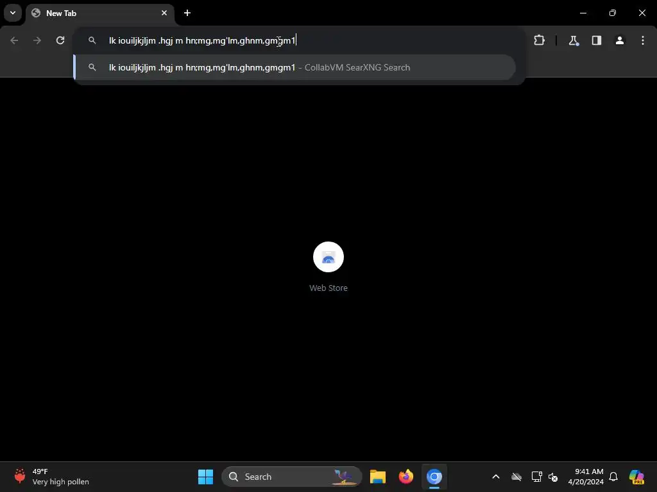The width and height of the screenshot is (657, 492).
Task: Open the network status tray icon
Action: (x=537, y=477)
